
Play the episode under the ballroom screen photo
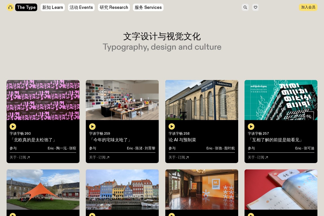(172, 214)
